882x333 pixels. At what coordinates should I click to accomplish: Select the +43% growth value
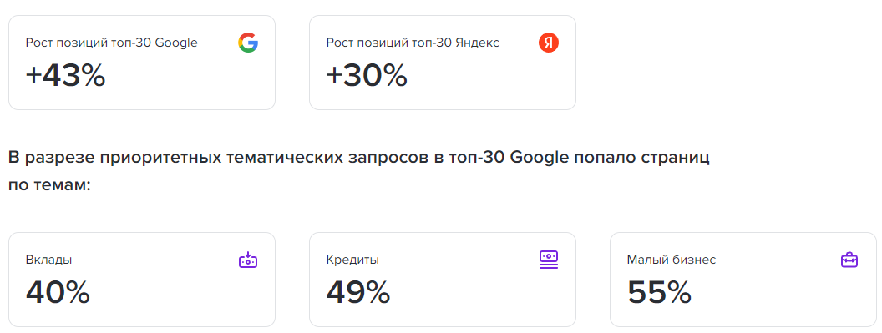pyautogui.click(x=65, y=75)
